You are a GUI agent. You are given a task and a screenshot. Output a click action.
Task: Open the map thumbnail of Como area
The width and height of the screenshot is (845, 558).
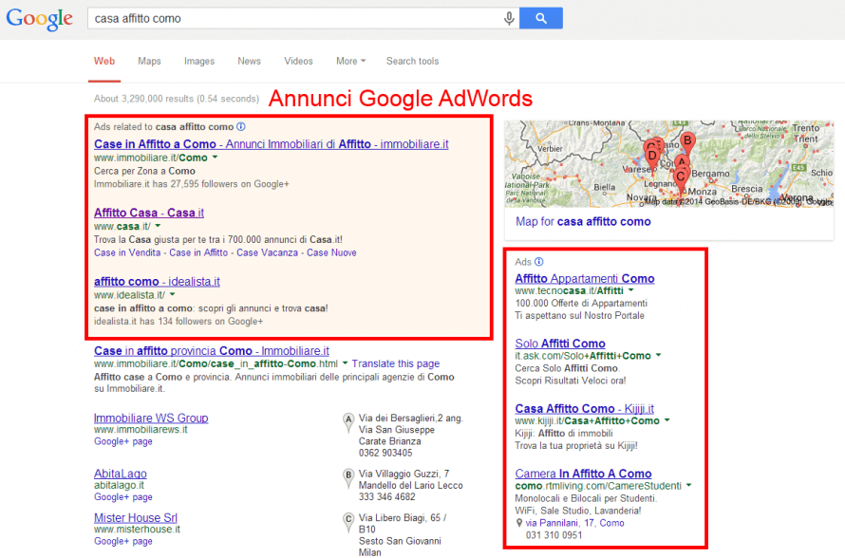pos(668,164)
